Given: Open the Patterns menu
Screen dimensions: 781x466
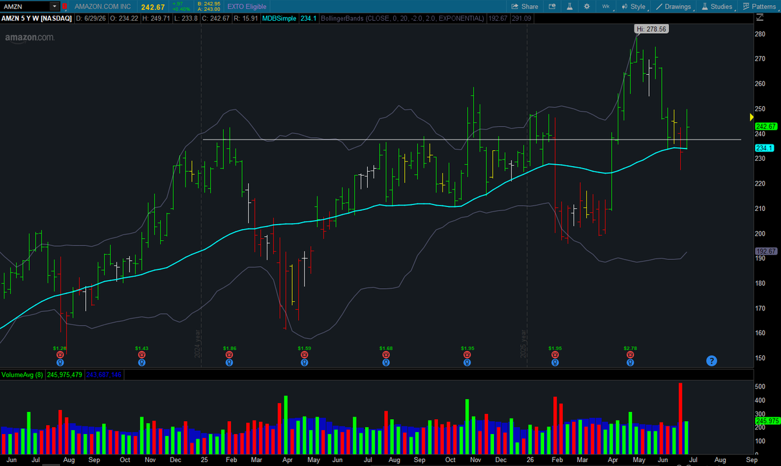Looking at the screenshot, I should (759, 7).
